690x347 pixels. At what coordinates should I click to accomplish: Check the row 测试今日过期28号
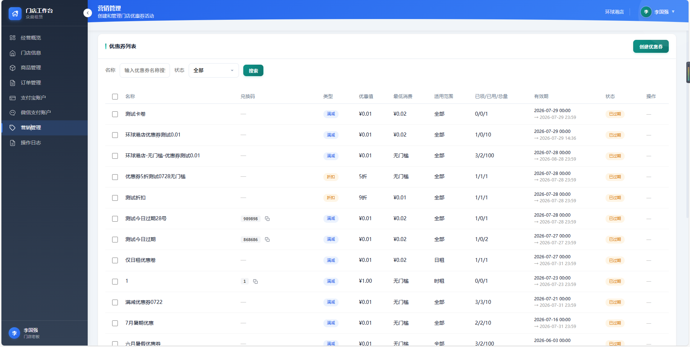coord(115,218)
